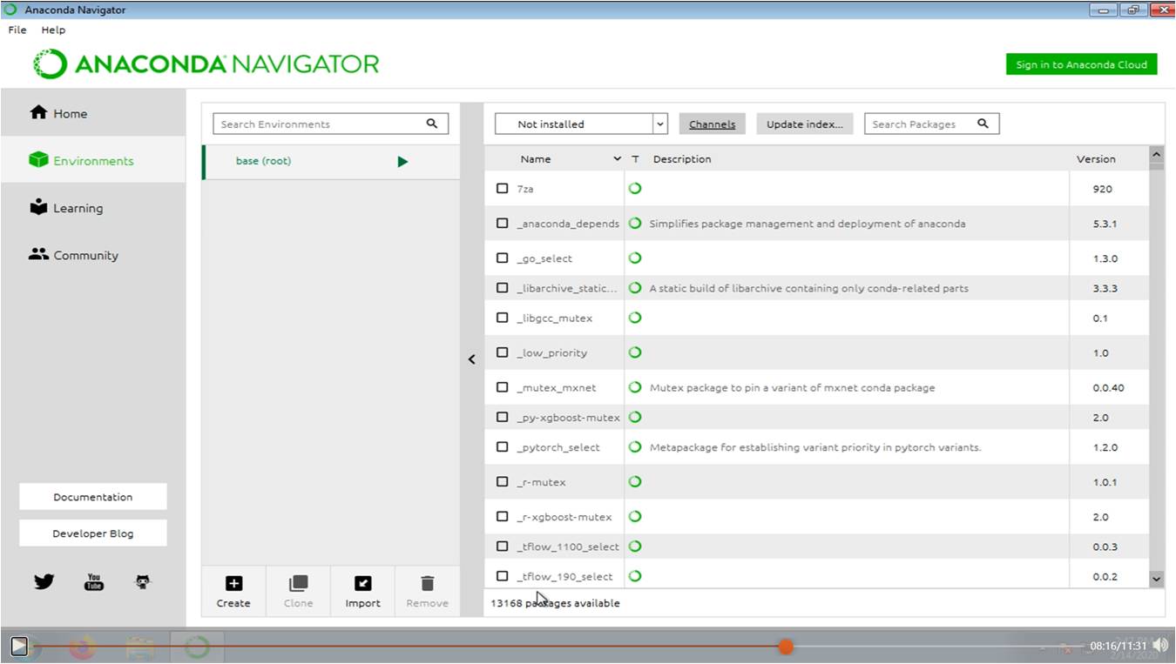Image resolution: width=1176 pixels, height=664 pixels.
Task: Open the Community section
Action: (38, 254)
